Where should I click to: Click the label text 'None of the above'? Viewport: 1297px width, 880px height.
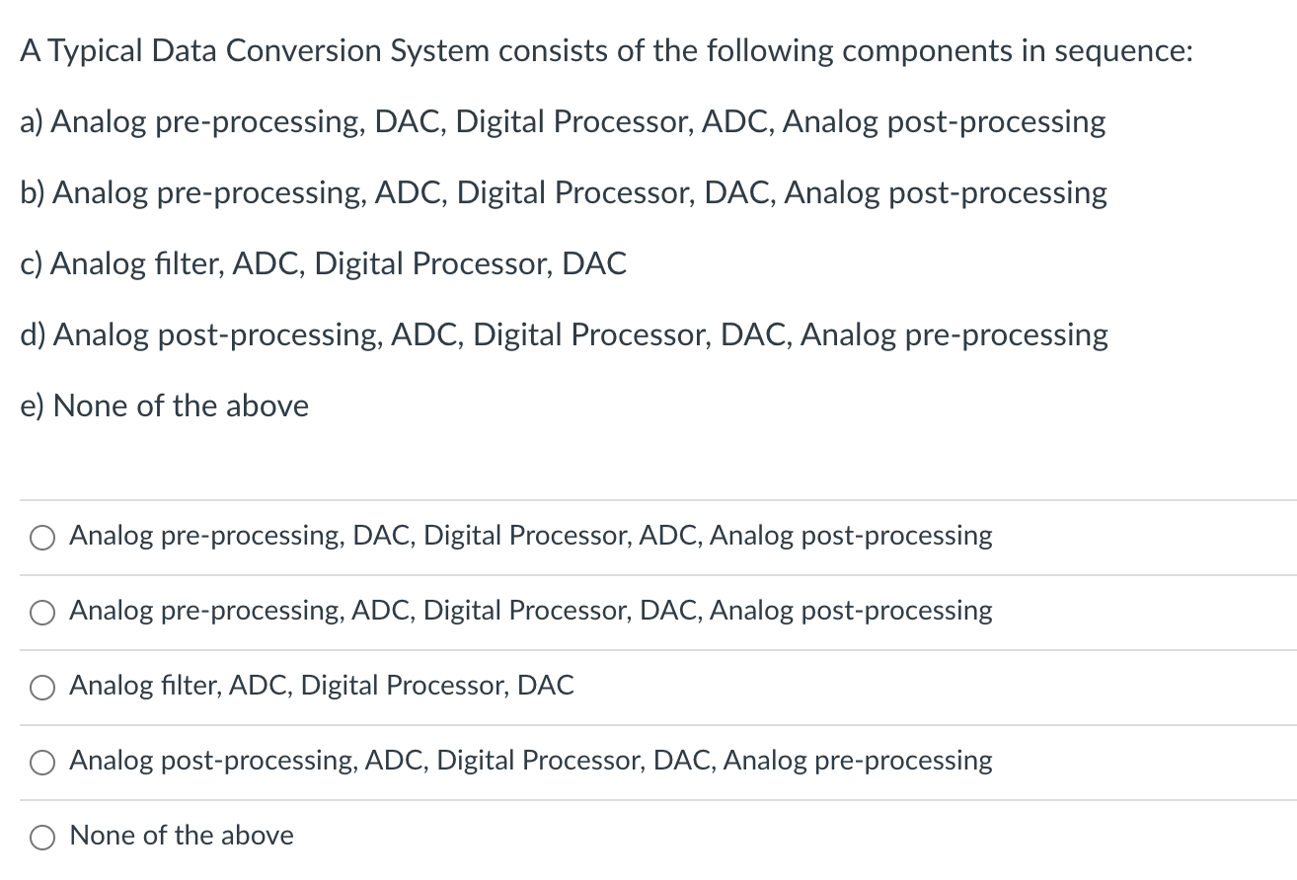[x=180, y=836]
